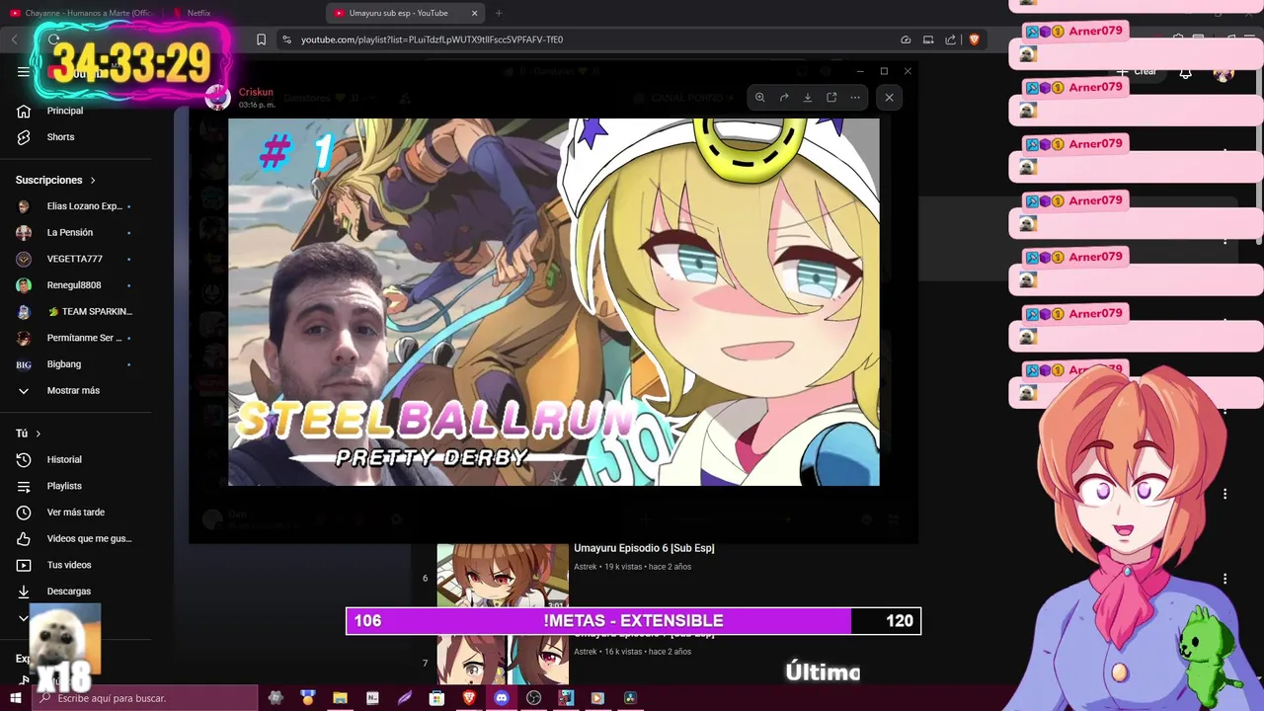Switch to the Netflix browser tab
The height and width of the screenshot is (711, 1264).
pyautogui.click(x=198, y=13)
